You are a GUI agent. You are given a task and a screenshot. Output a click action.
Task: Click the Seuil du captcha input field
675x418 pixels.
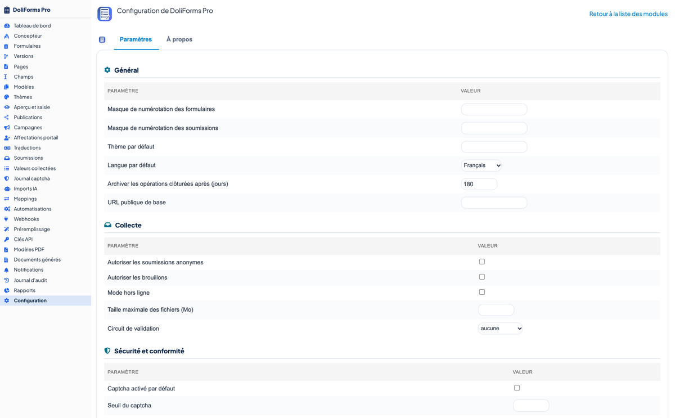click(531, 406)
